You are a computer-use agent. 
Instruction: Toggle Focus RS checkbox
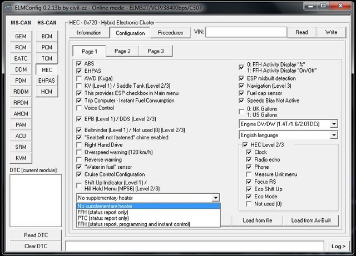249,182
